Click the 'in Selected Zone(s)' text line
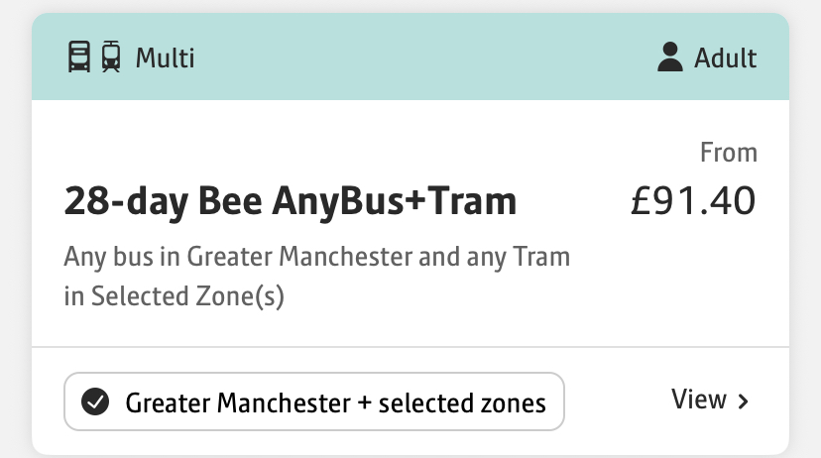This screenshot has width=821, height=458. pyautogui.click(x=174, y=296)
